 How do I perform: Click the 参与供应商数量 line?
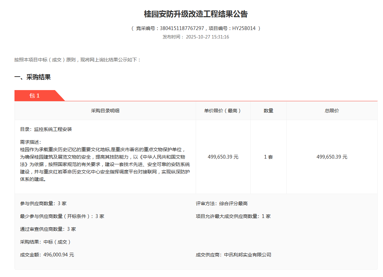pyautogui.click(x=43, y=203)
